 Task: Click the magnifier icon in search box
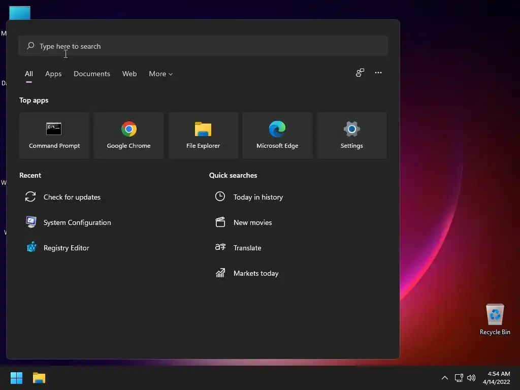(30, 45)
